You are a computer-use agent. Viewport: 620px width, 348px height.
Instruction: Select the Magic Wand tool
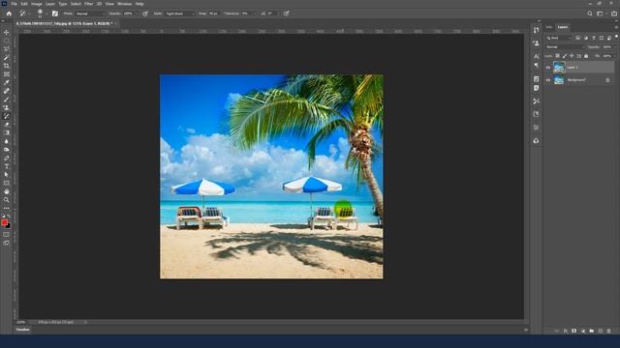coord(7,58)
